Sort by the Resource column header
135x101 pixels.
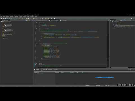58,72
